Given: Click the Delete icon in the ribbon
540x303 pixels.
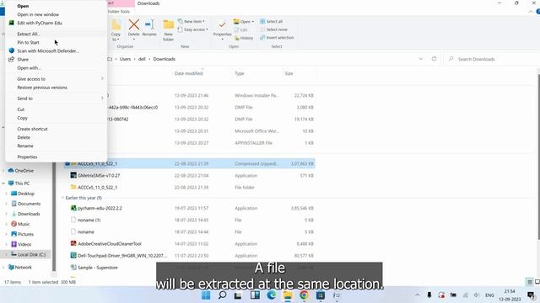Looking at the screenshot, I should 133,24.
